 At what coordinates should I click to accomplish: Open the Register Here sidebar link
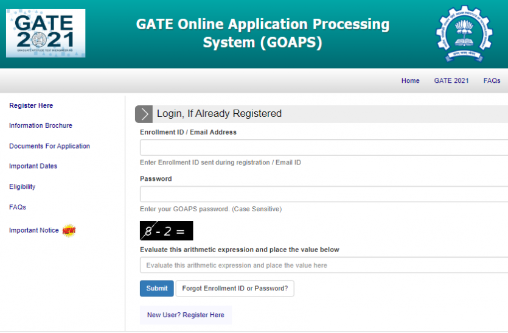point(31,106)
